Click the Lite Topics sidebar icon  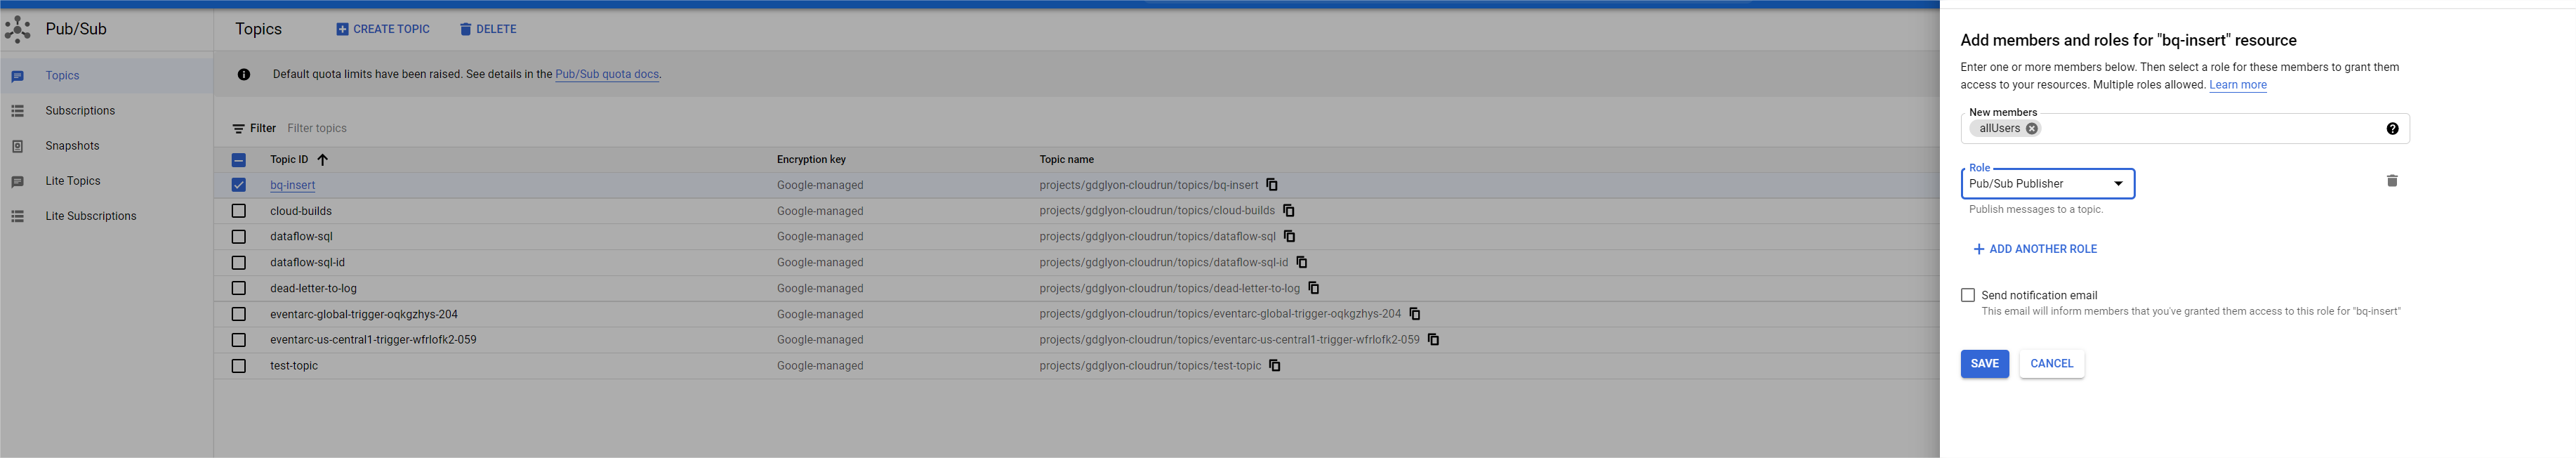click(x=17, y=182)
